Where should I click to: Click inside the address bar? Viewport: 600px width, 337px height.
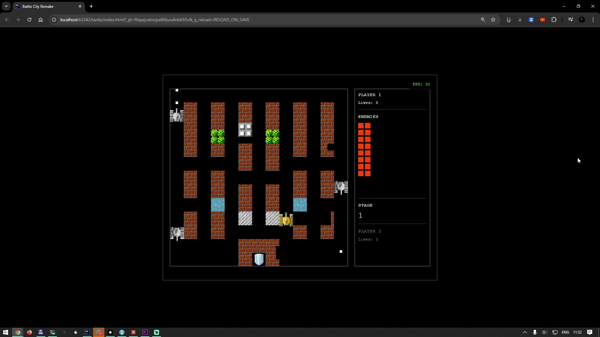(x=219, y=20)
